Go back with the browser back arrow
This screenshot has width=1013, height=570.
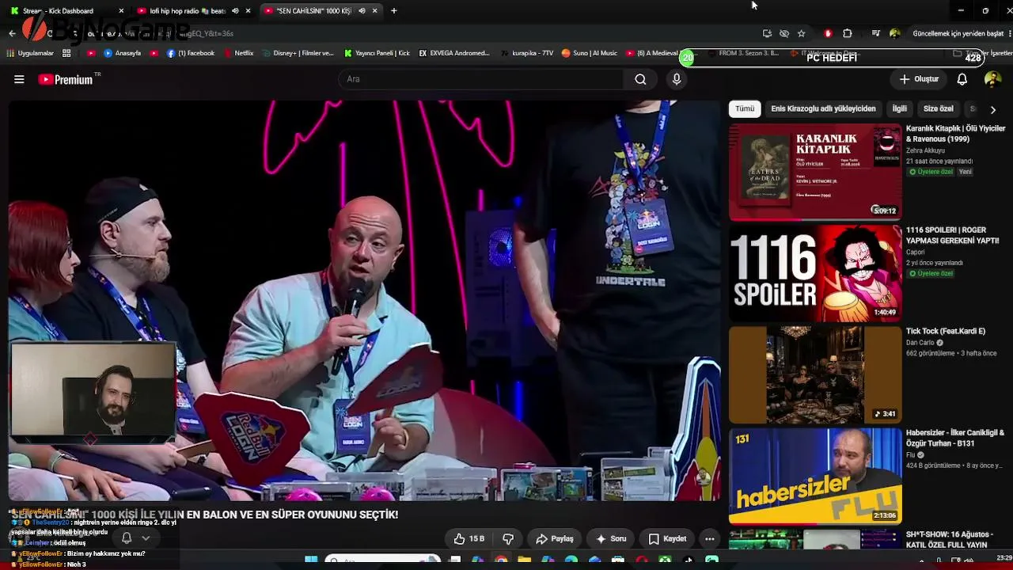12,33
